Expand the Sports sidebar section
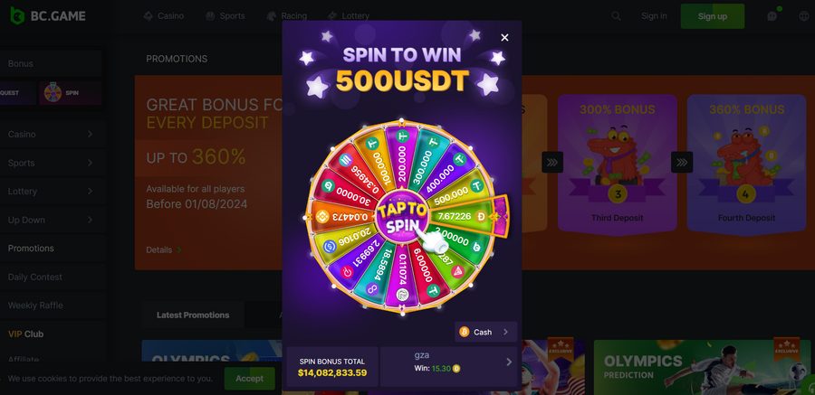Image resolution: width=815 pixels, height=395 pixels. click(x=51, y=163)
